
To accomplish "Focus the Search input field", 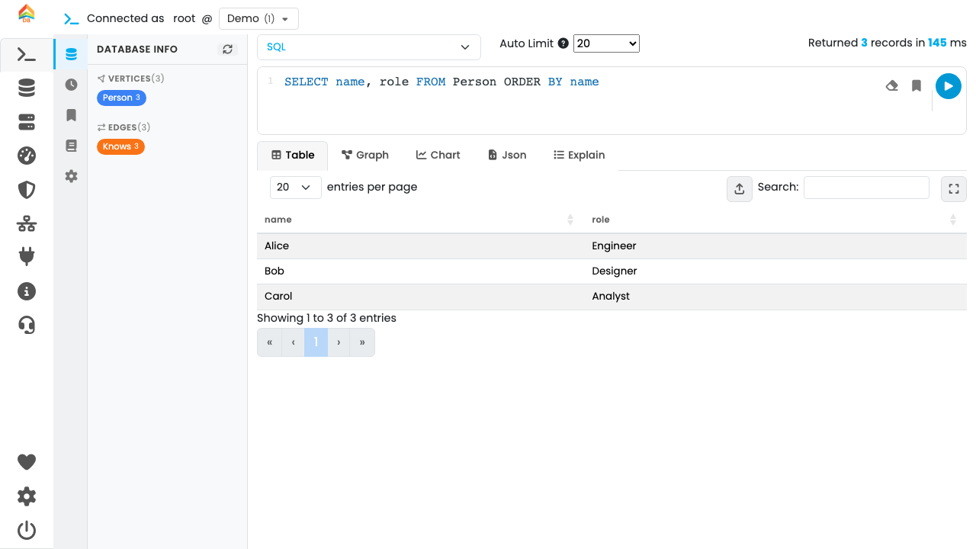I will [x=866, y=188].
